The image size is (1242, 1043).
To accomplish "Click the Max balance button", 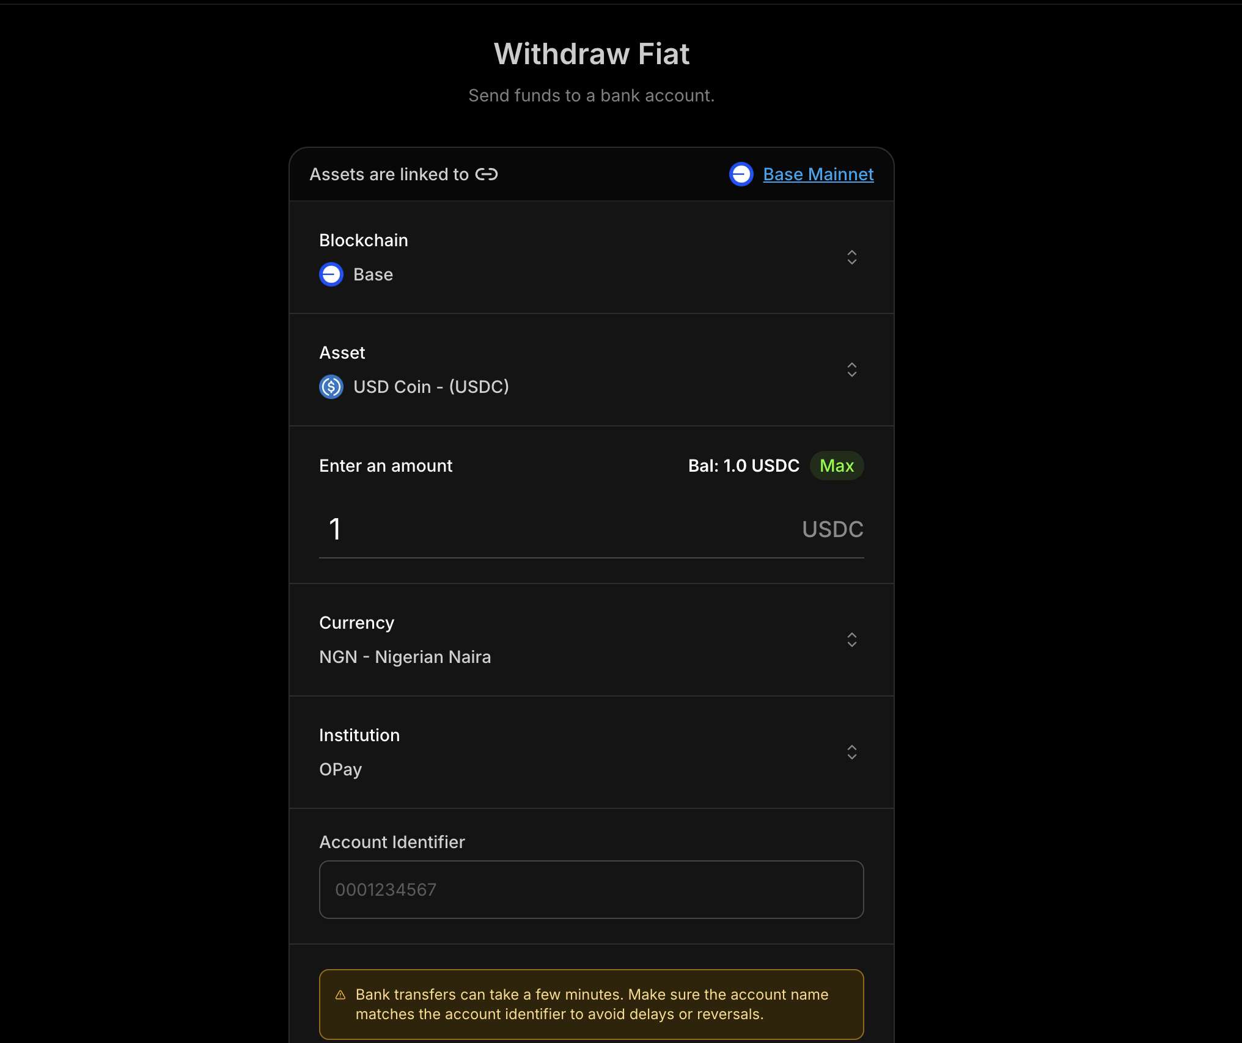I will (837, 466).
